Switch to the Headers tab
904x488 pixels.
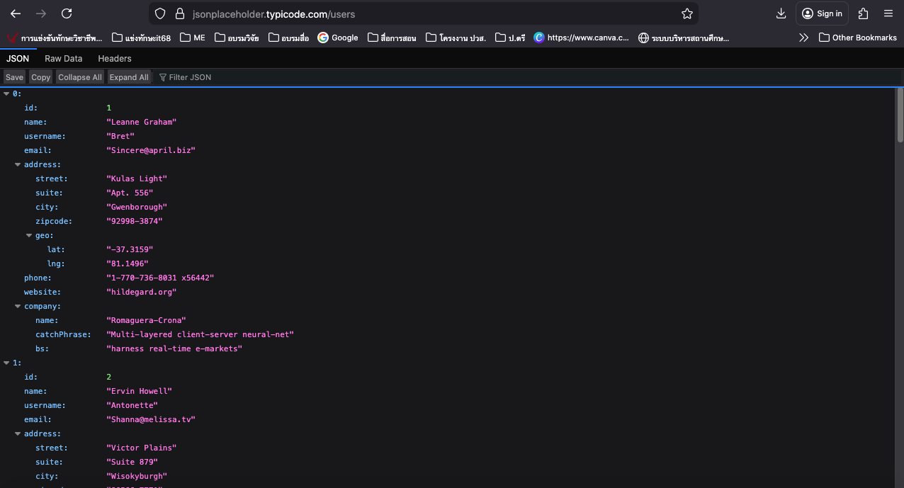pyautogui.click(x=114, y=59)
